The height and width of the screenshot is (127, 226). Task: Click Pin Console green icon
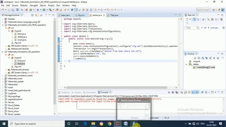pos(202,92)
